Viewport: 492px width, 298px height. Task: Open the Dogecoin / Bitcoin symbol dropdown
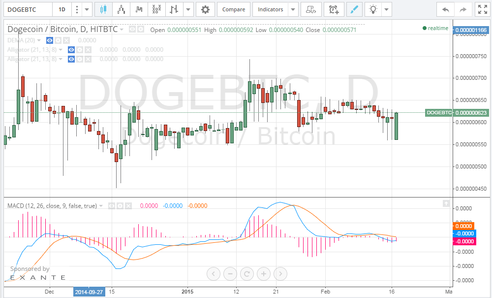tap(122, 29)
